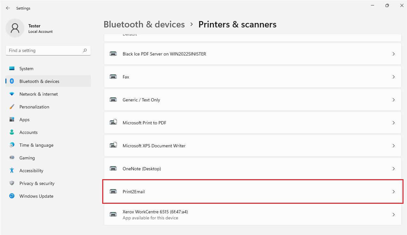407x235 pixels.
Task: Open the Microsoft Print to PDF chevron
Action: pyautogui.click(x=394, y=123)
